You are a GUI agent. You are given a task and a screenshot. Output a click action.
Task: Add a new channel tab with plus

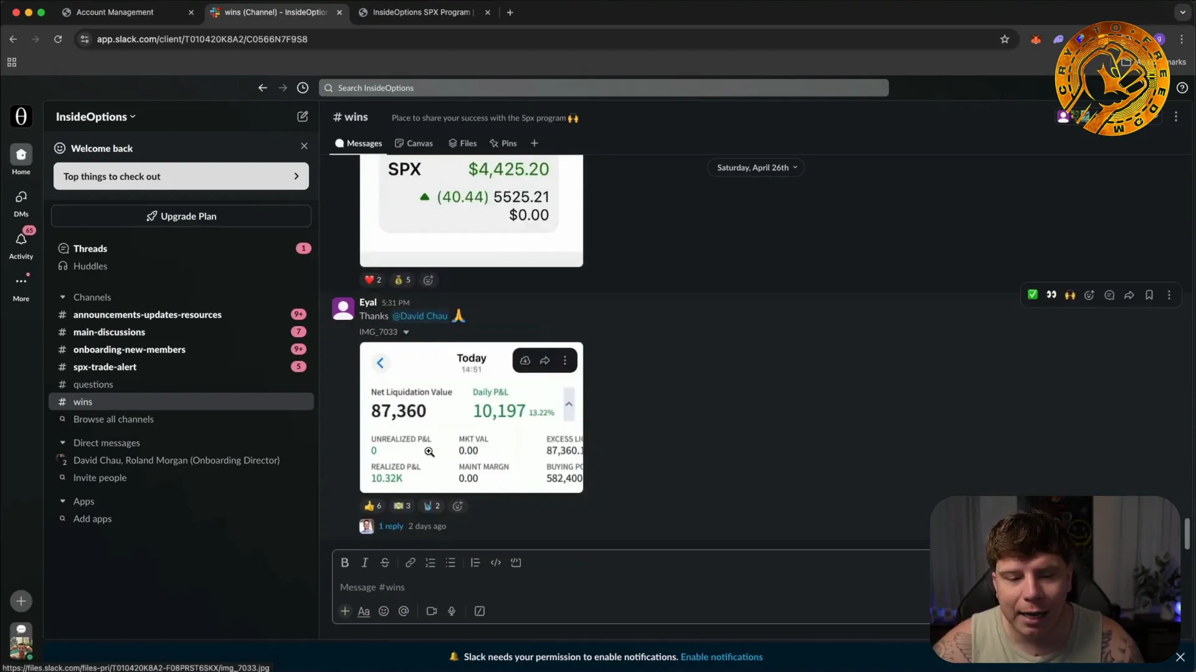coord(534,143)
